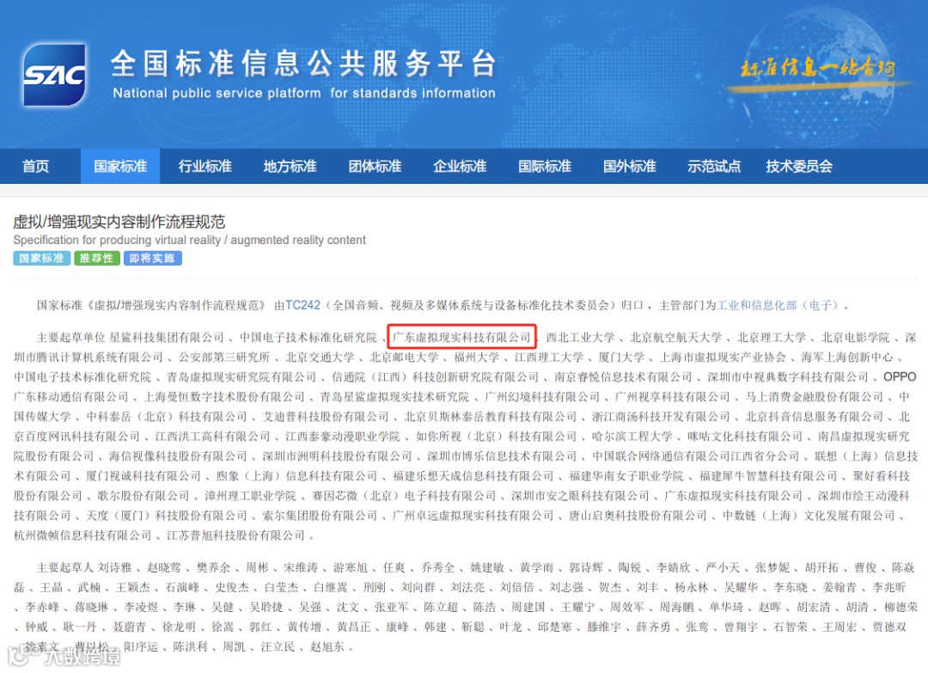
Task: Switch to the 行业标准 tab
Action: (205, 167)
